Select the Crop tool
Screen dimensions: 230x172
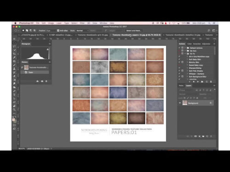[x=14, y=54]
